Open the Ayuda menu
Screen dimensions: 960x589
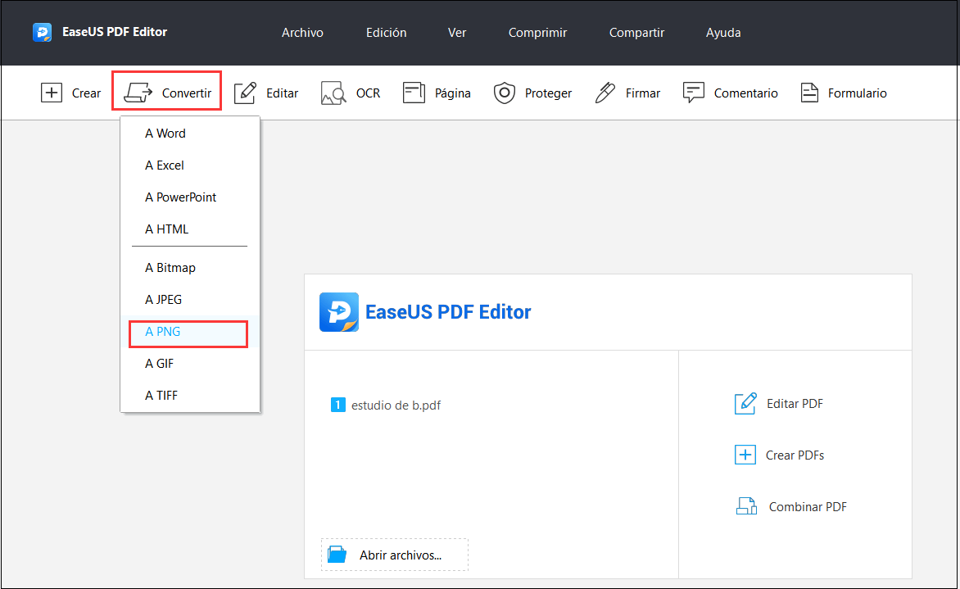(723, 33)
